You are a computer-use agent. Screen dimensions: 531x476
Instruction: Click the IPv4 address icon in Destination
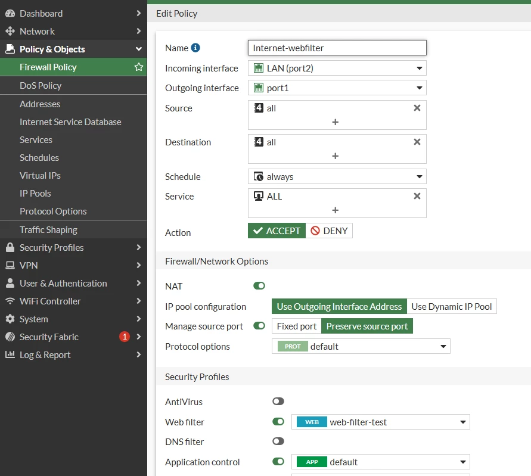pos(259,142)
